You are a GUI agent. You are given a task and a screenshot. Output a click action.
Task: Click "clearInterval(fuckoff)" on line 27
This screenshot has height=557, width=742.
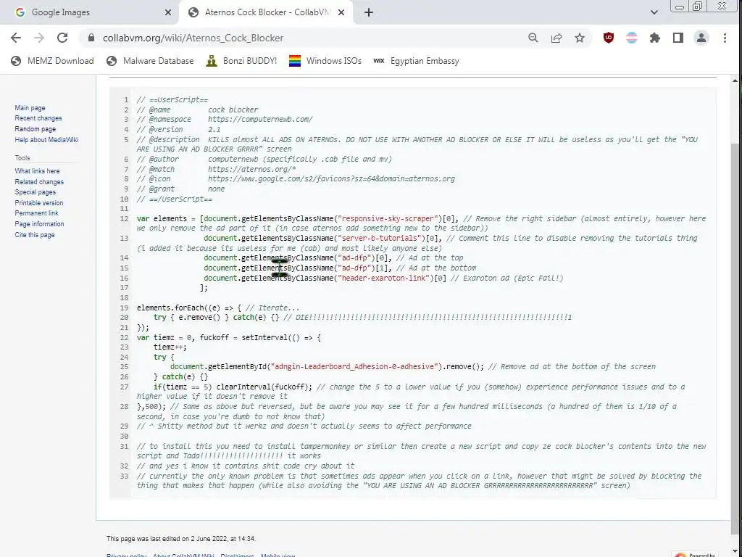[262, 387]
